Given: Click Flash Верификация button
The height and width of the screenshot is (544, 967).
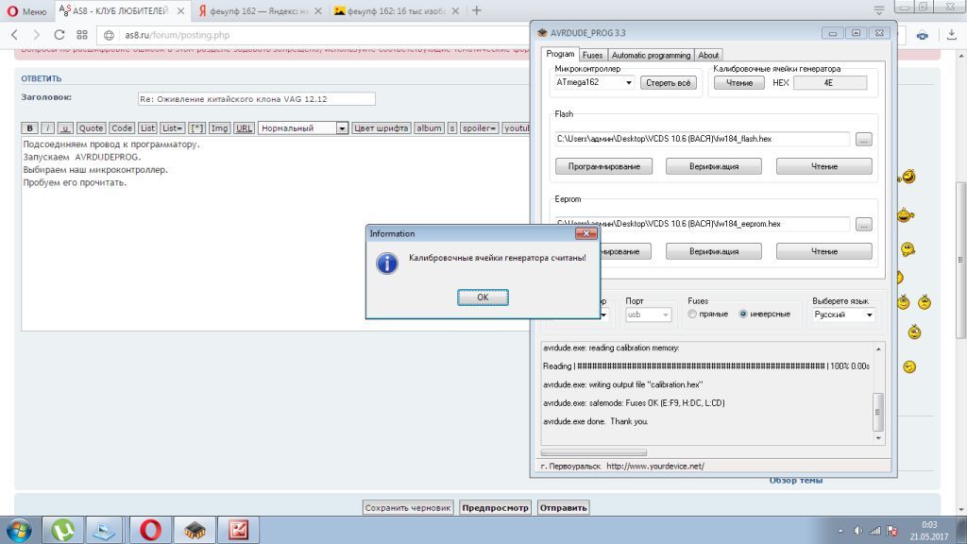Looking at the screenshot, I should tap(714, 166).
